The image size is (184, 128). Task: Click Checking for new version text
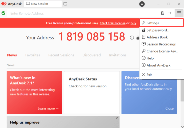coord(88,86)
